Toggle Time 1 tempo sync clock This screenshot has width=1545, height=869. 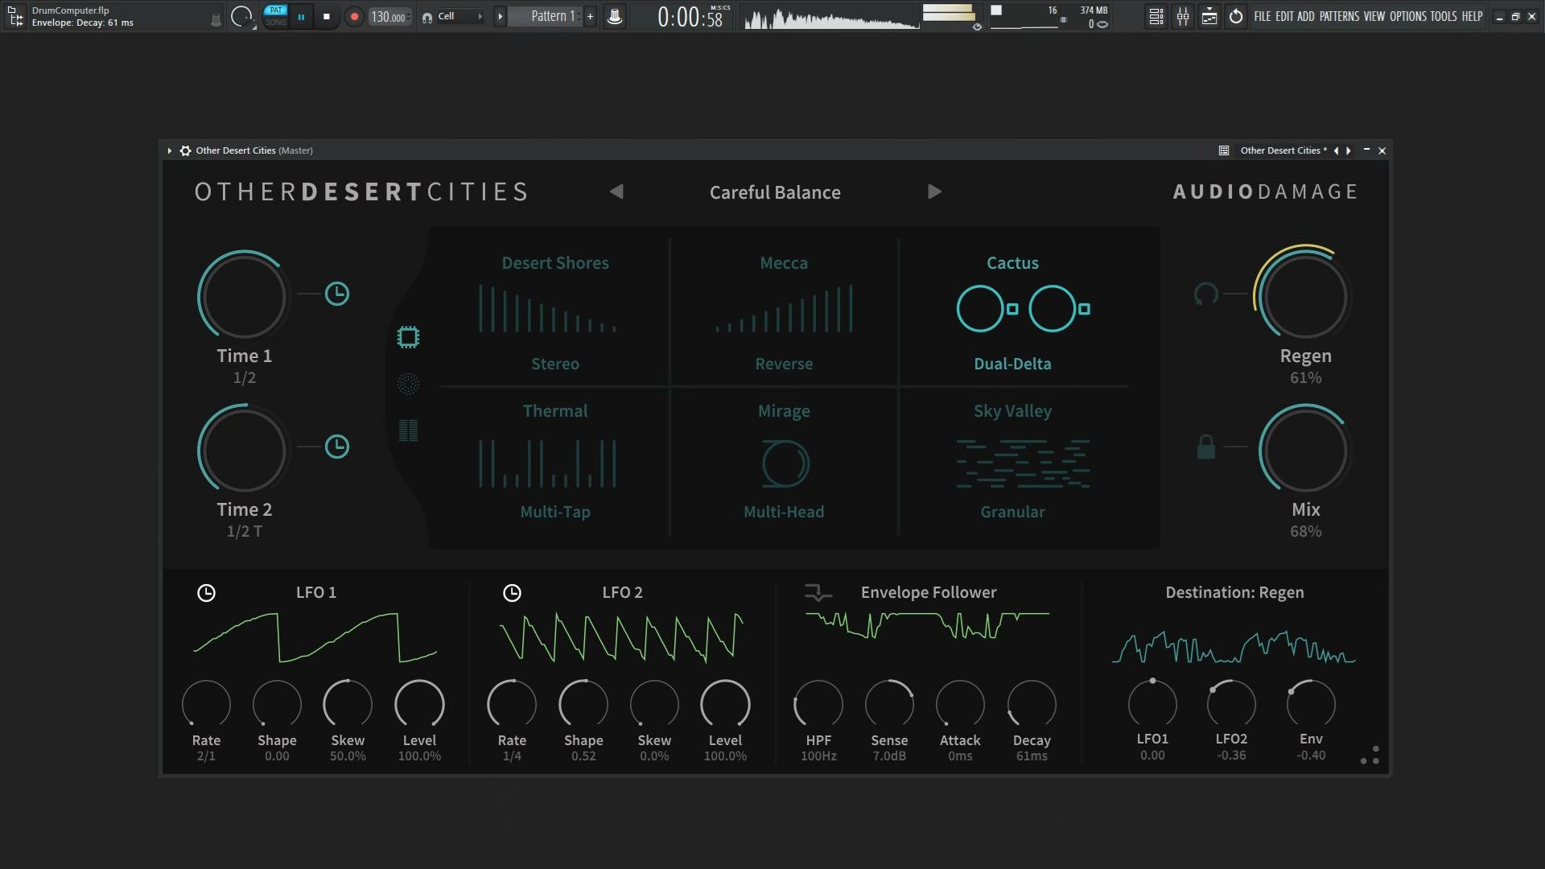pos(337,294)
